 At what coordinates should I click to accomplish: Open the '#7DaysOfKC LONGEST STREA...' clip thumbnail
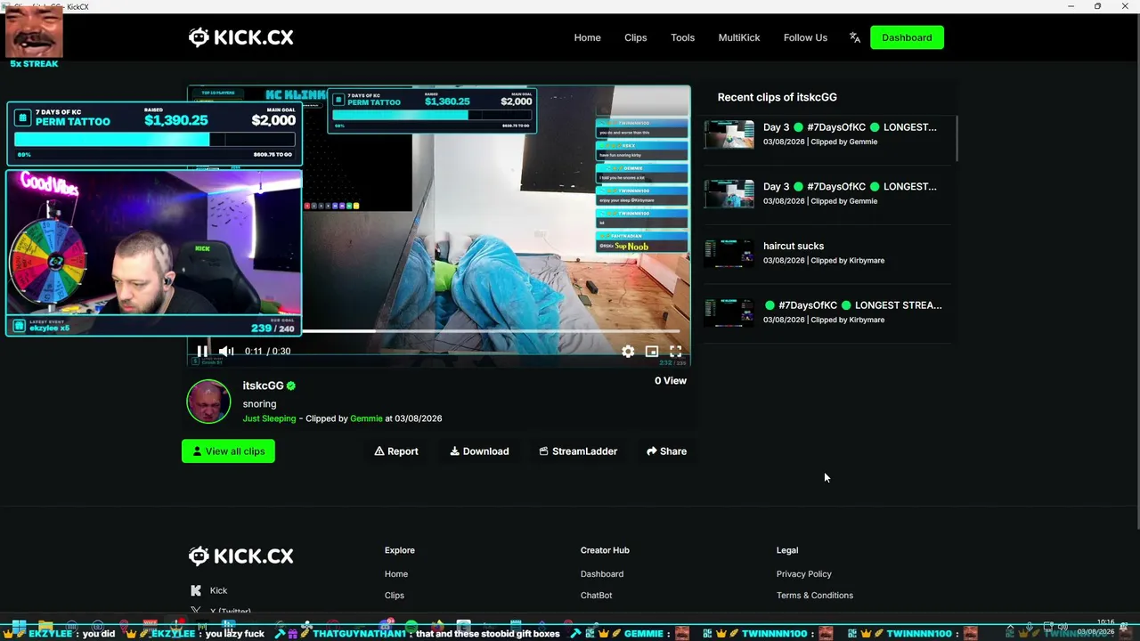point(729,312)
